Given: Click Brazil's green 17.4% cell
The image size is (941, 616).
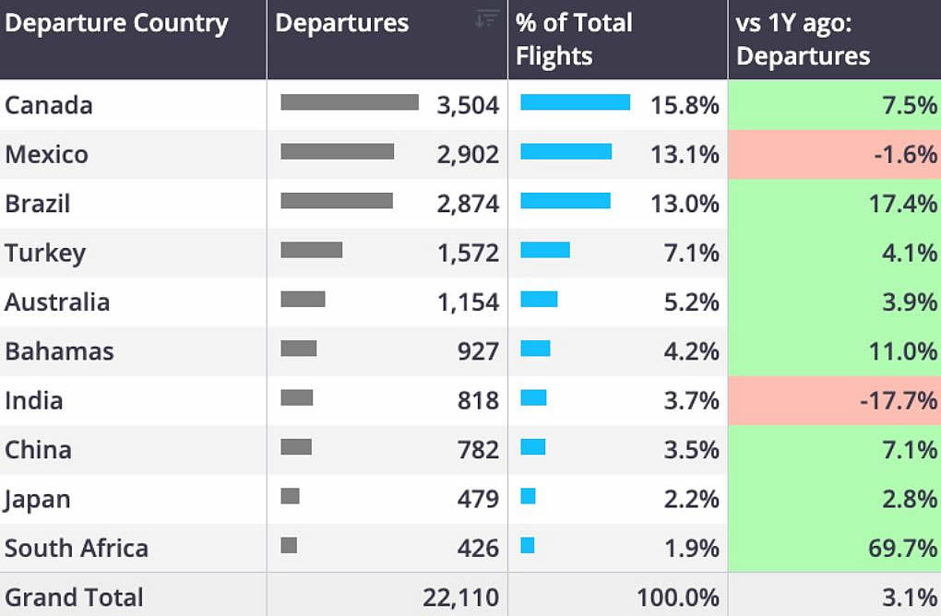Looking at the screenshot, I should (x=834, y=204).
